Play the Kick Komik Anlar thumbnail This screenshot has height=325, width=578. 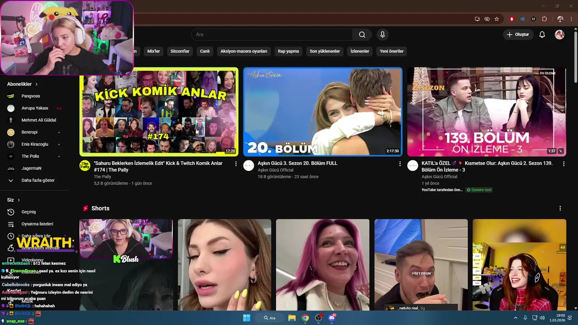tap(159, 112)
